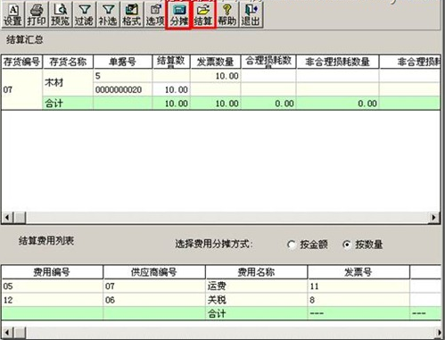The image size is (445, 340).
Task: Click the 存货名称 column header
Action: coord(68,62)
